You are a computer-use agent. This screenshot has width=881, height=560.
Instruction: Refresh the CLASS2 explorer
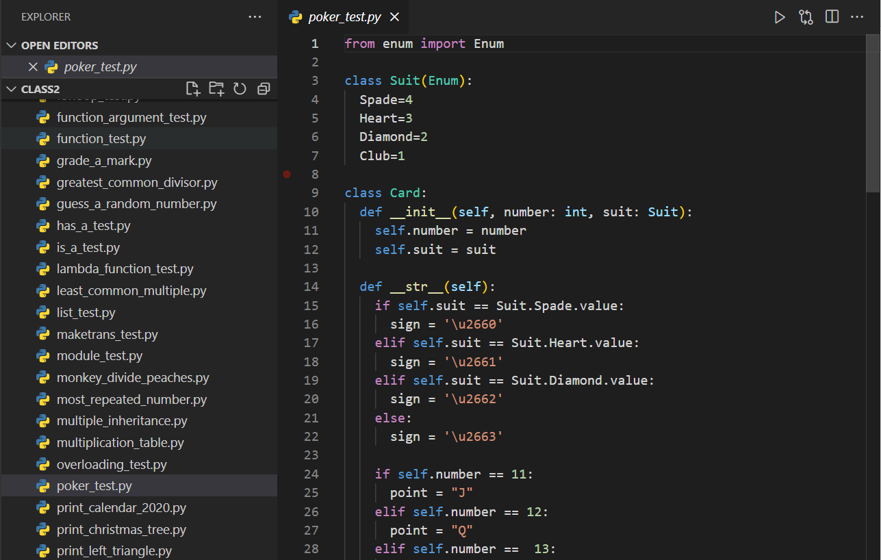pos(240,89)
